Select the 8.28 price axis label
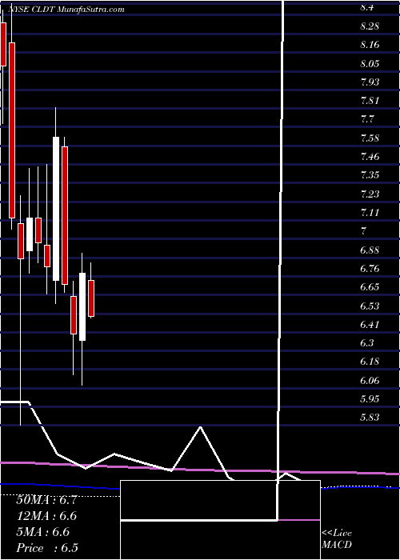The height and width of the screenshot is (560, 400). [x=370, y=26]
